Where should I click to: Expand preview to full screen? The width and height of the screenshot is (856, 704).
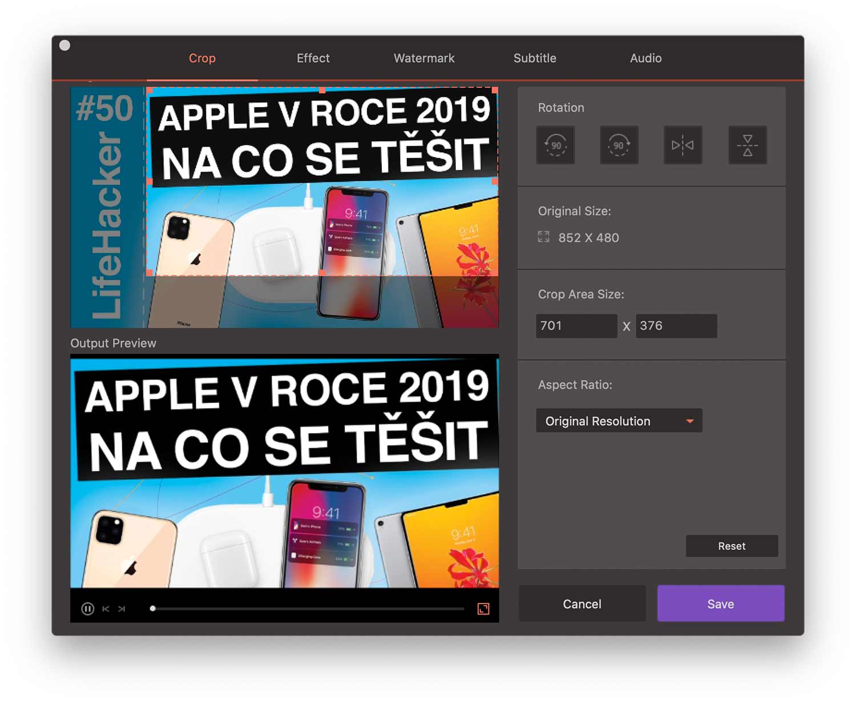(483, 609)
